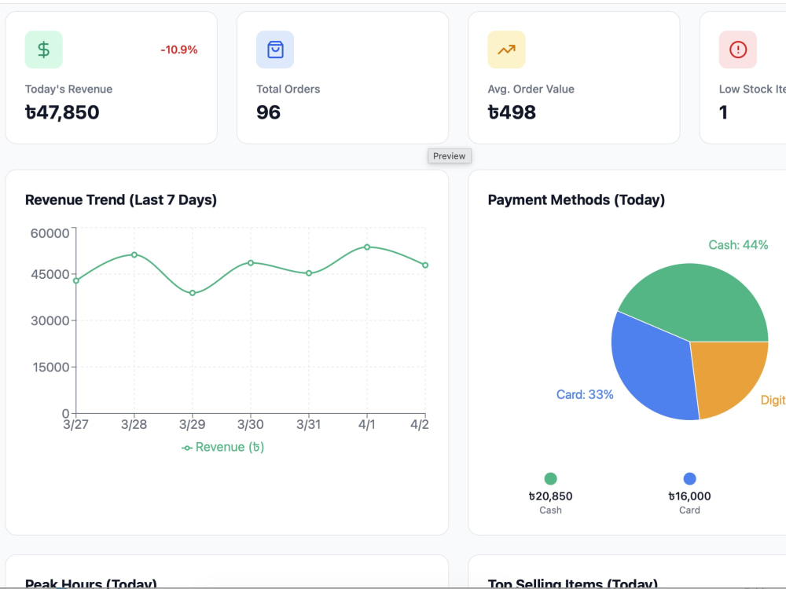Click the 4/1 x-axis date label
Image resolution: width=786 pixels, height=589 pixels.
tap(367, 425)
